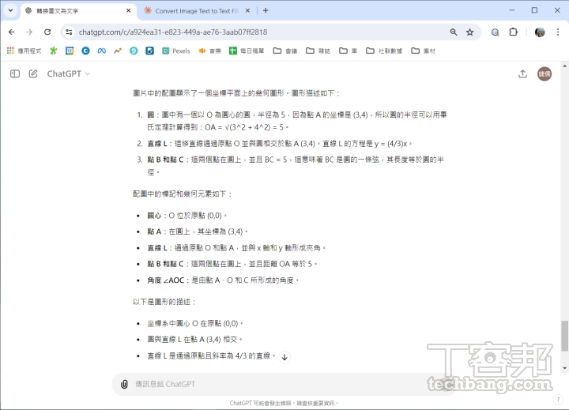569x410 pixels.
Task: Expand the 會議 bookmark folder
Action: point(285,51)
